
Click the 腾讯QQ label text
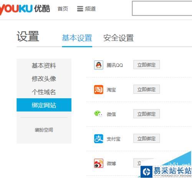[x=115, y=65]
